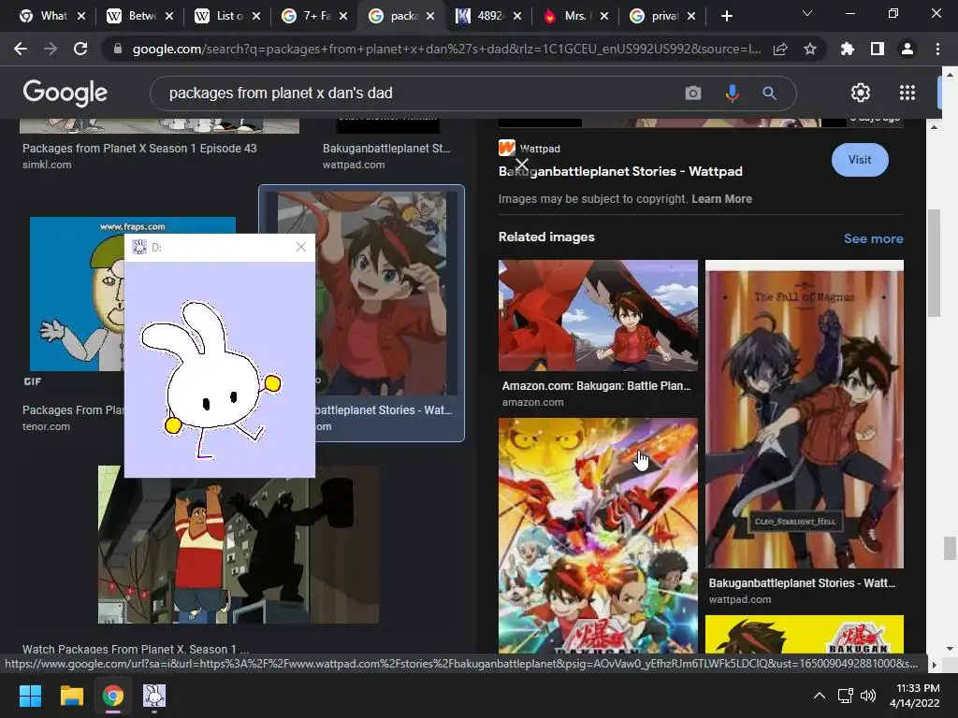
Task: Click the browser address bar URL
Action: [x=446, y=49]
